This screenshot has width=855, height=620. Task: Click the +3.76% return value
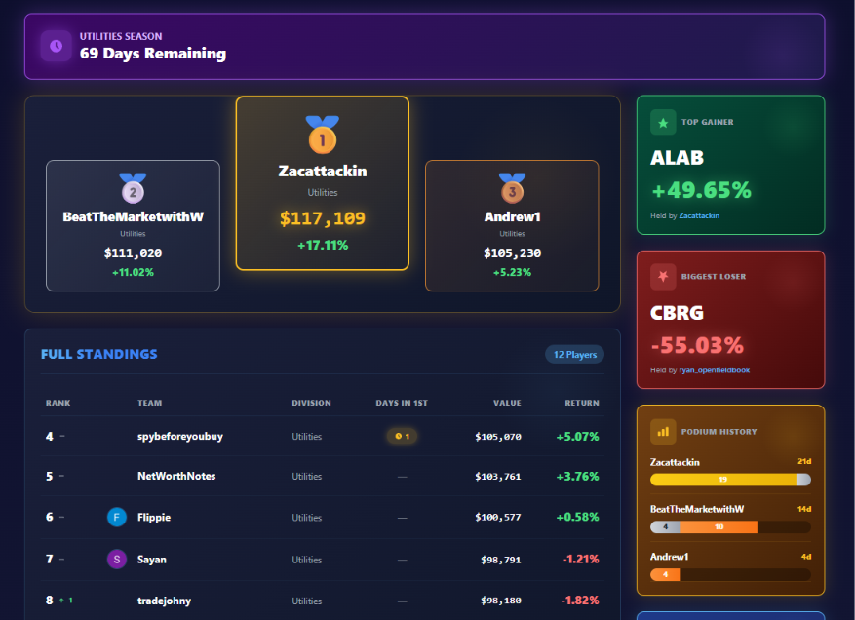[x=577, y=476]
